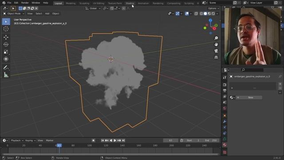The image size is (284, 160).
Task: Open the Playback dropdown in timeline
Action: pos(17,140)
